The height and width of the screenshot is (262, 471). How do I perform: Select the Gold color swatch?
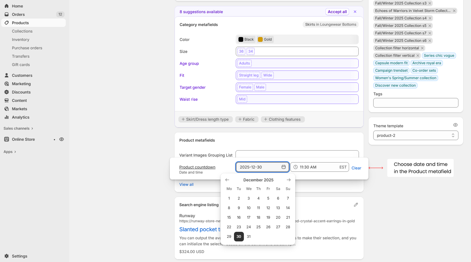point(265,39)
